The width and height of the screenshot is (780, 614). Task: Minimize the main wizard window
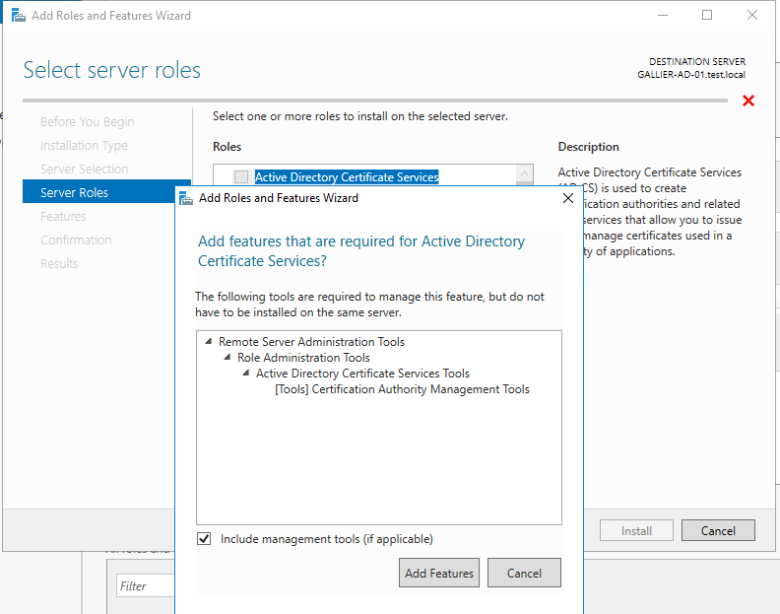[x=663, y=15]
